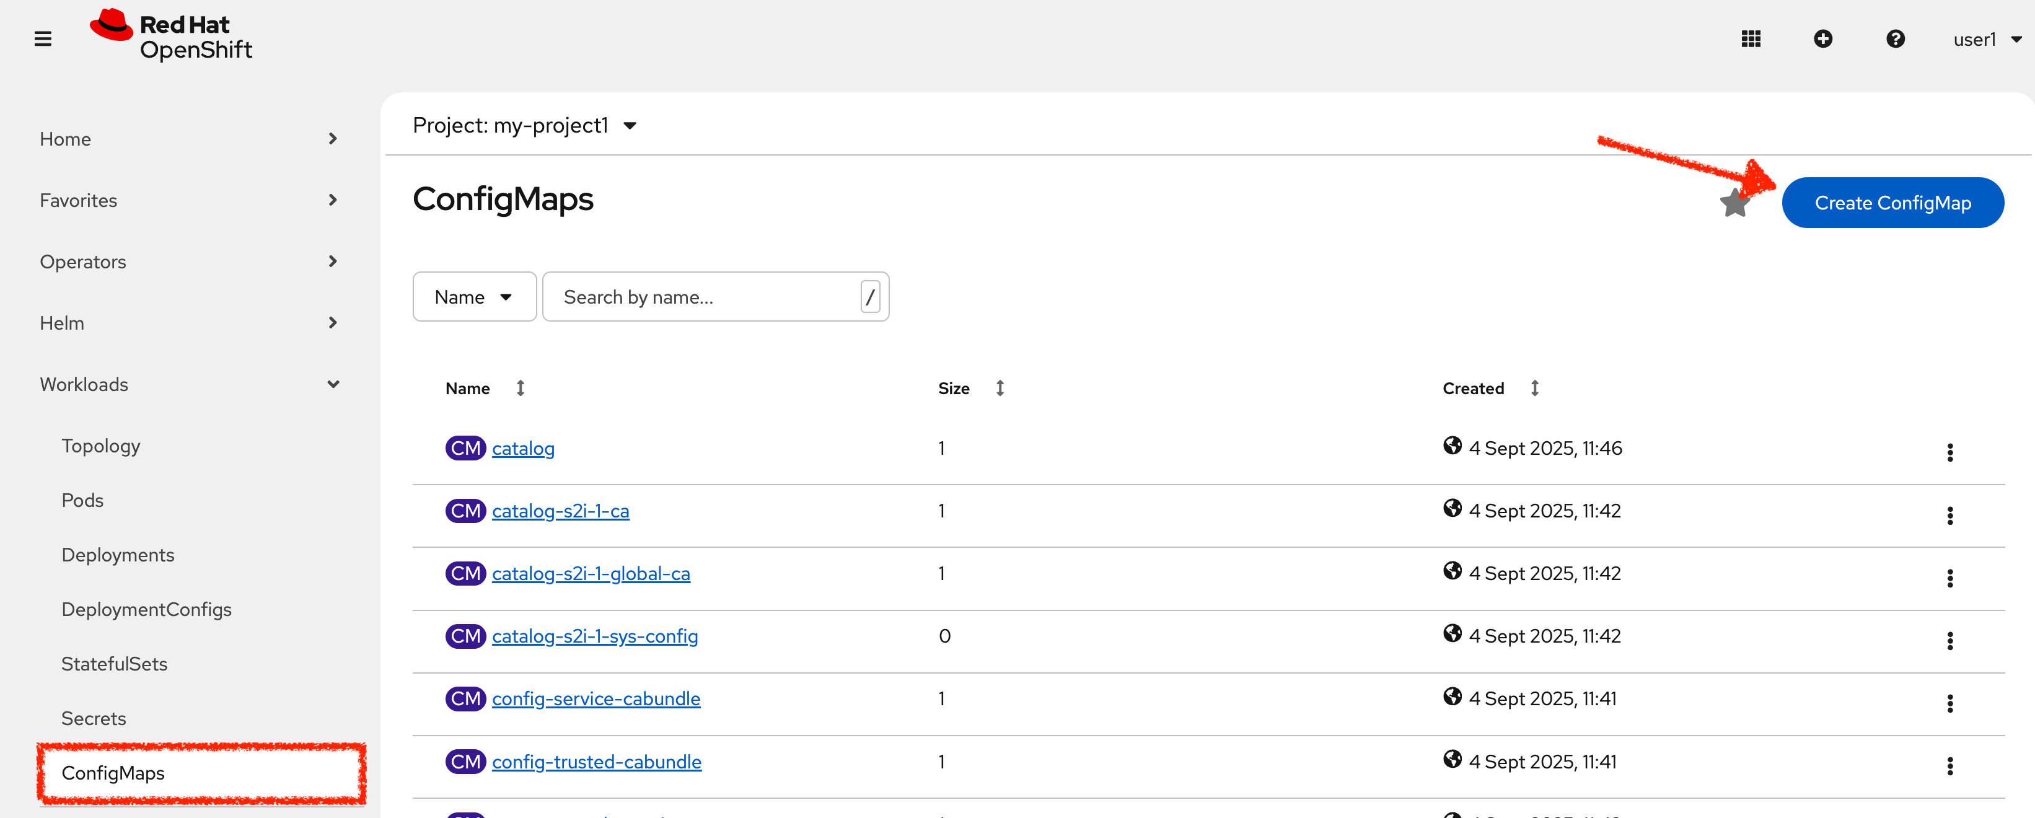Open the help question mark menu

pyautogui.click(x=1896, y=38)
